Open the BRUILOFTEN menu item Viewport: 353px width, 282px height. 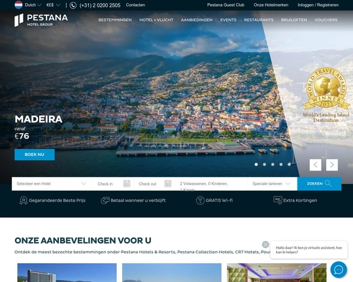tap(294, 20)
